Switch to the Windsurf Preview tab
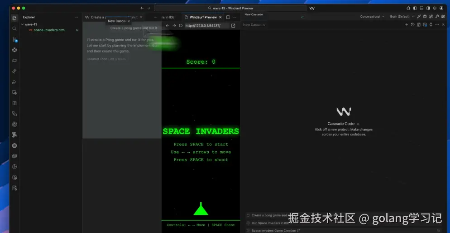 203,17
